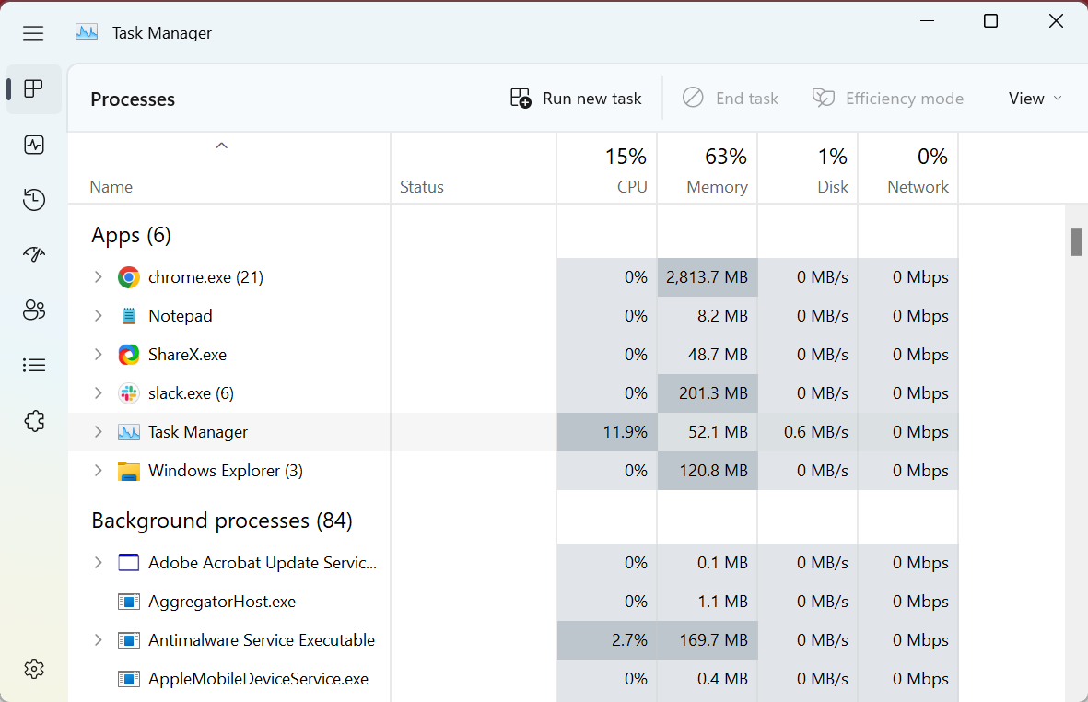The width and height of the screenshot is (1088, 702).
Task: Click the Task Manager row icon
Action: pos(128,432)
